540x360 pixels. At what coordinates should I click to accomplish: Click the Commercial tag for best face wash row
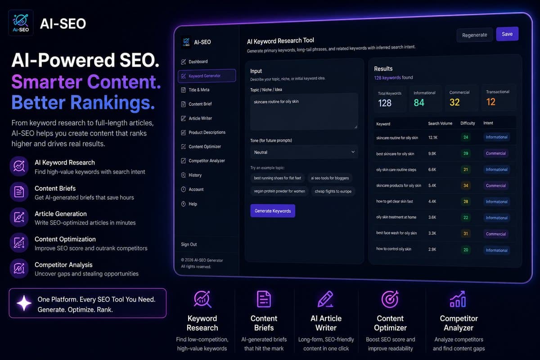click(x=496, y=234)
